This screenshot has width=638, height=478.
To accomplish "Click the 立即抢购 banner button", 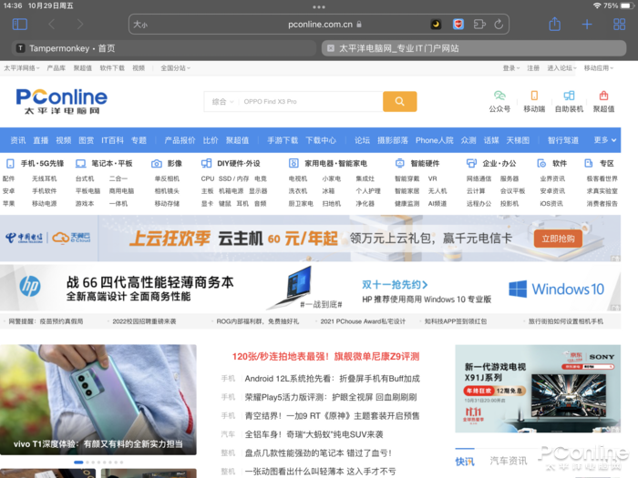I will 558,239.
